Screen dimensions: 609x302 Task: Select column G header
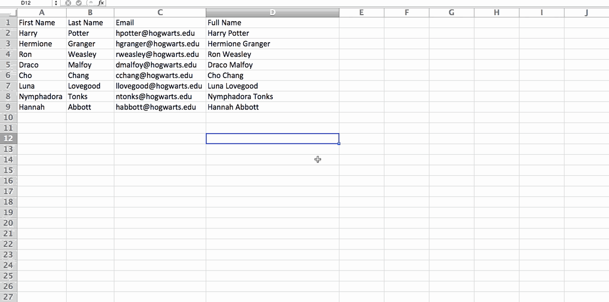pyautogui.click(x=451, y=13)
